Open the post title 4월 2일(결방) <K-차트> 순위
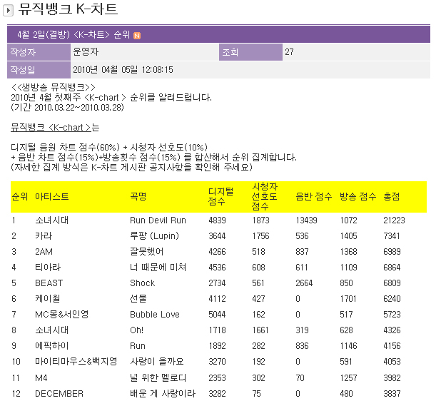Viewport: 436px width, 401px height. tap(73, 35)
